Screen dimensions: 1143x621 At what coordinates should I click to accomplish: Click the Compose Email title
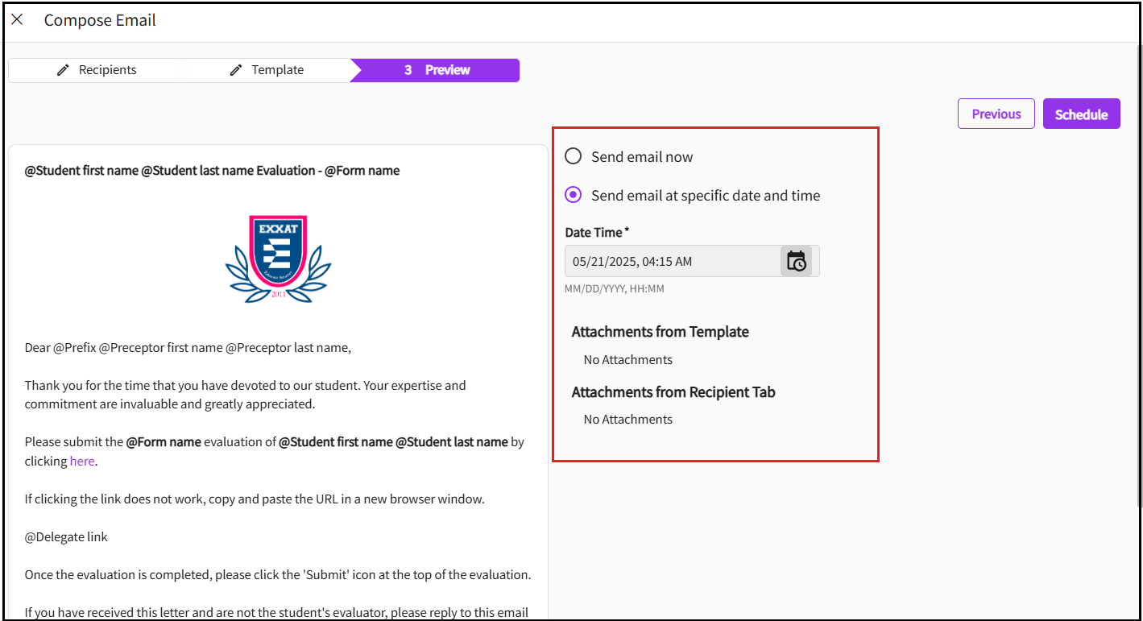100,20
